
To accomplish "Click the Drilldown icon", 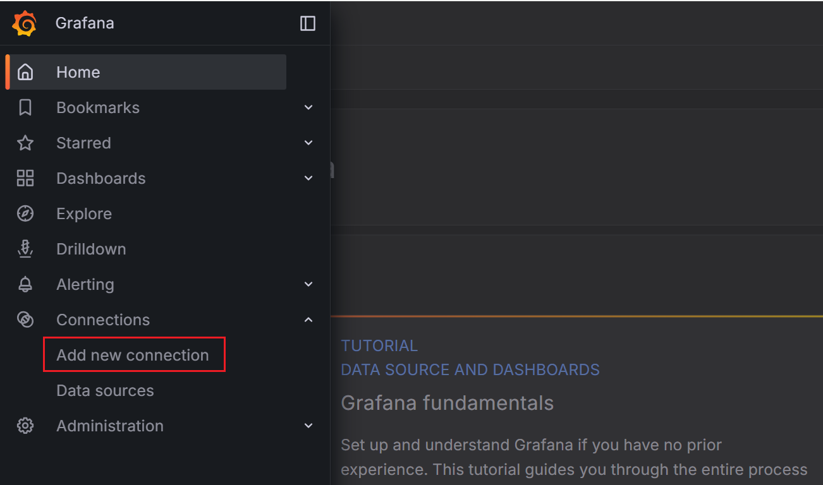I will coord(25,249).
